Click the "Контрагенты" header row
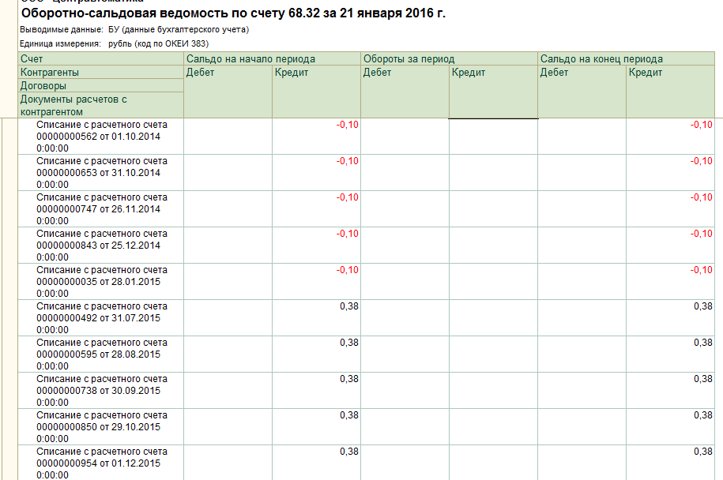The height and width of the screenshot is (480, 723). (x=101, y=73)
